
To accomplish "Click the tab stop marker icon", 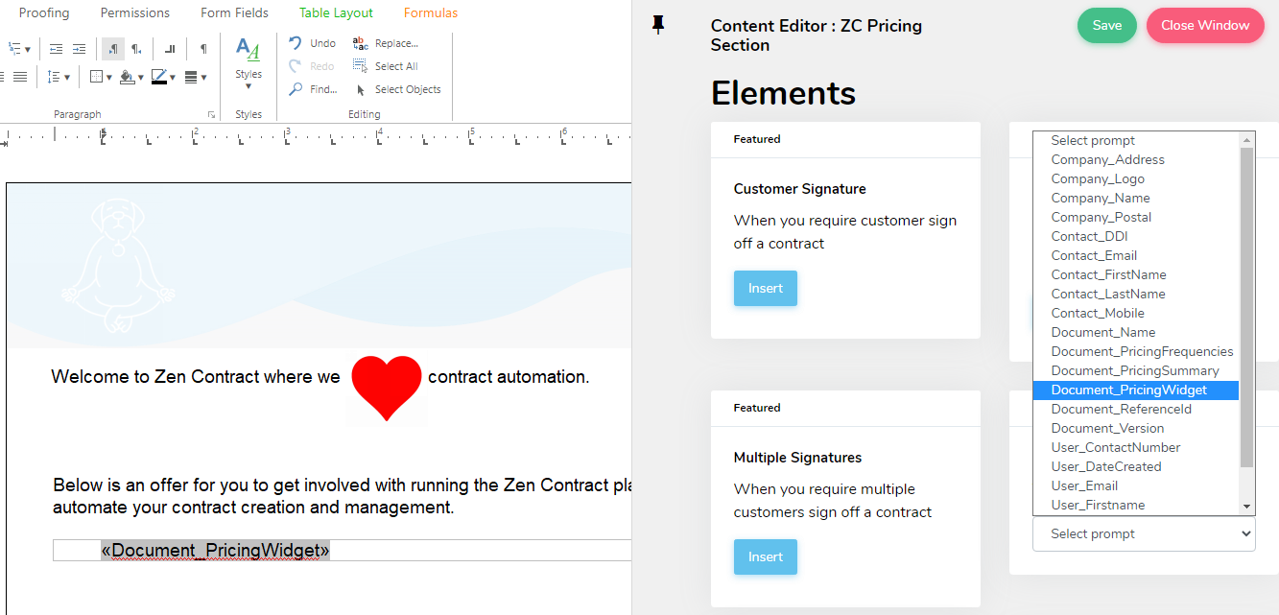I will coord(170,49).
